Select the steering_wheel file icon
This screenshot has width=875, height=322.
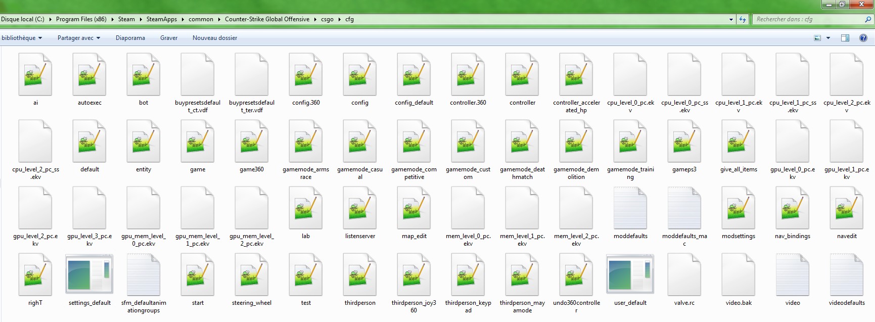coord(252,274)
